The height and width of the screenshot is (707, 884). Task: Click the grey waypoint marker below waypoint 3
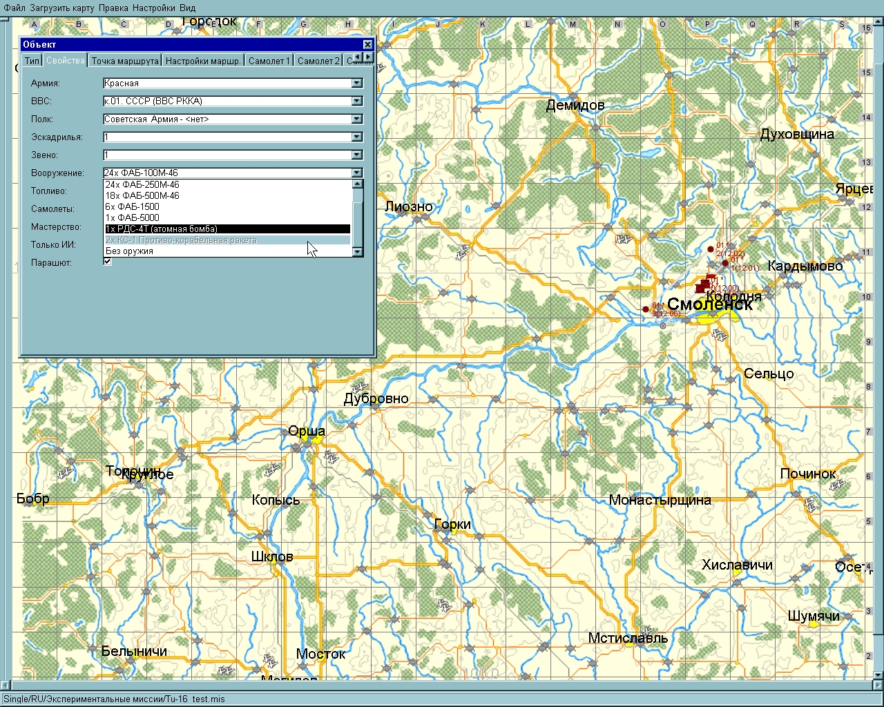(663, 326)
